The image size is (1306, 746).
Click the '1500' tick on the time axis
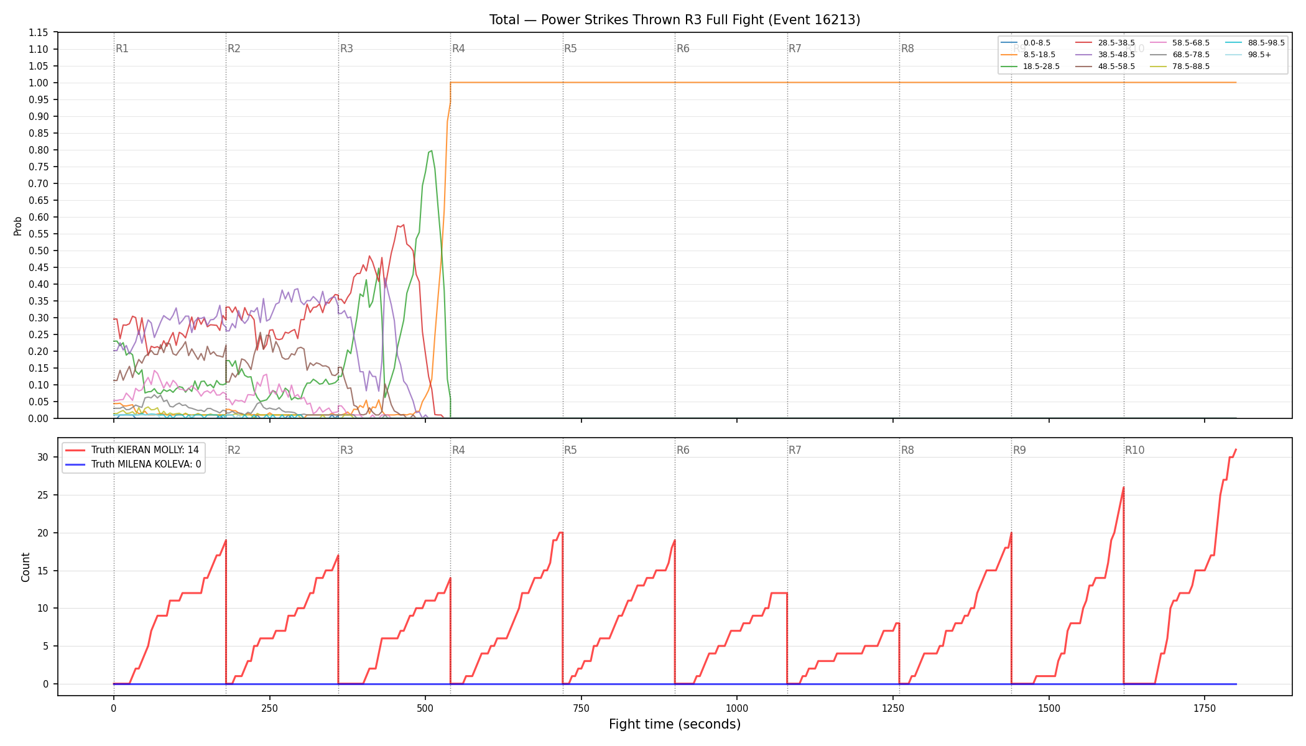1049,708
